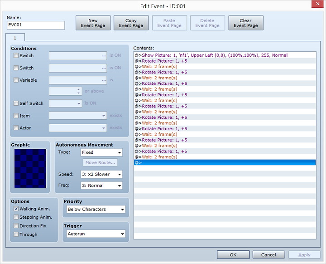Open the Self Switch dropdown
This screenshot has width=326, height=264.
[x=65, y=103]
